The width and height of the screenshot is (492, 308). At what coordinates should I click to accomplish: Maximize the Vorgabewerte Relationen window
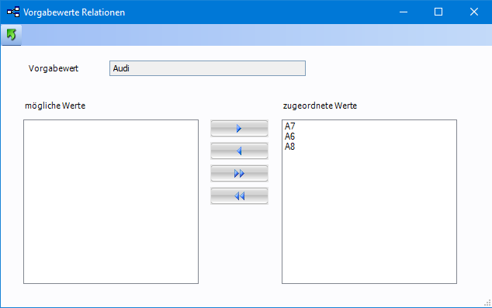click(x=438, y=12)
